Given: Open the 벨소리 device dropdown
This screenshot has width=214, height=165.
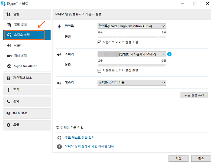Looking at the screenshot, I should coord(132,83).
